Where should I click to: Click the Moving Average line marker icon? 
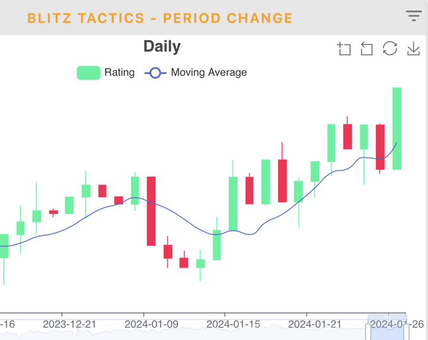(155, 73)
